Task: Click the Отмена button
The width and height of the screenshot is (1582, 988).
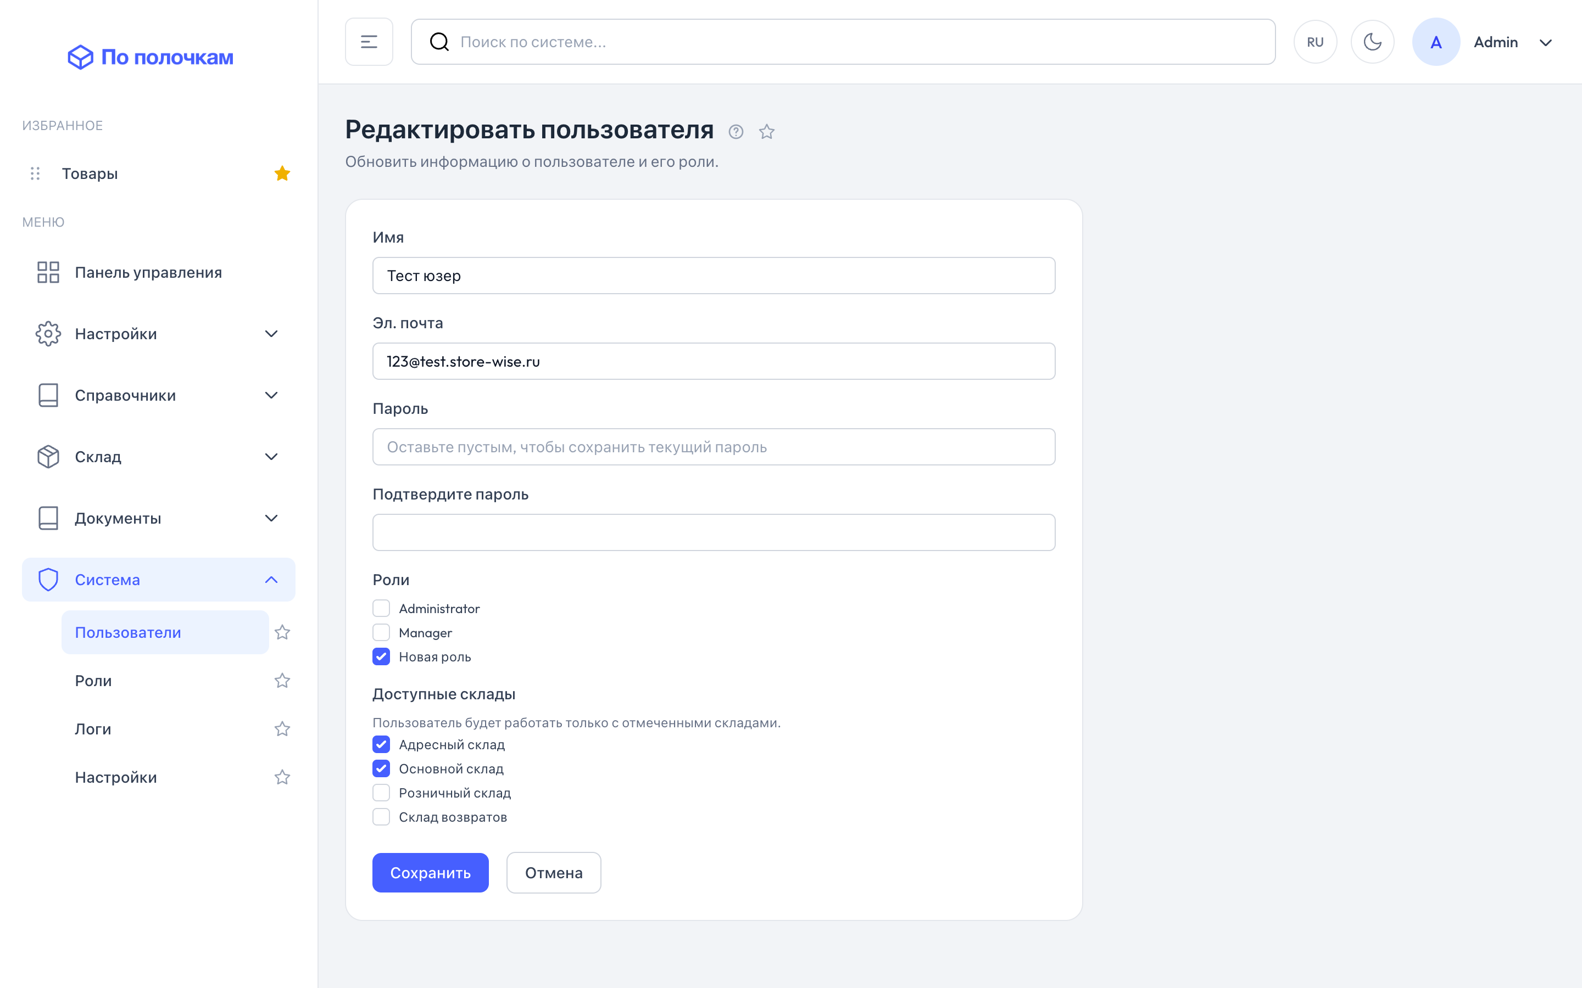Action: [554, 873]
